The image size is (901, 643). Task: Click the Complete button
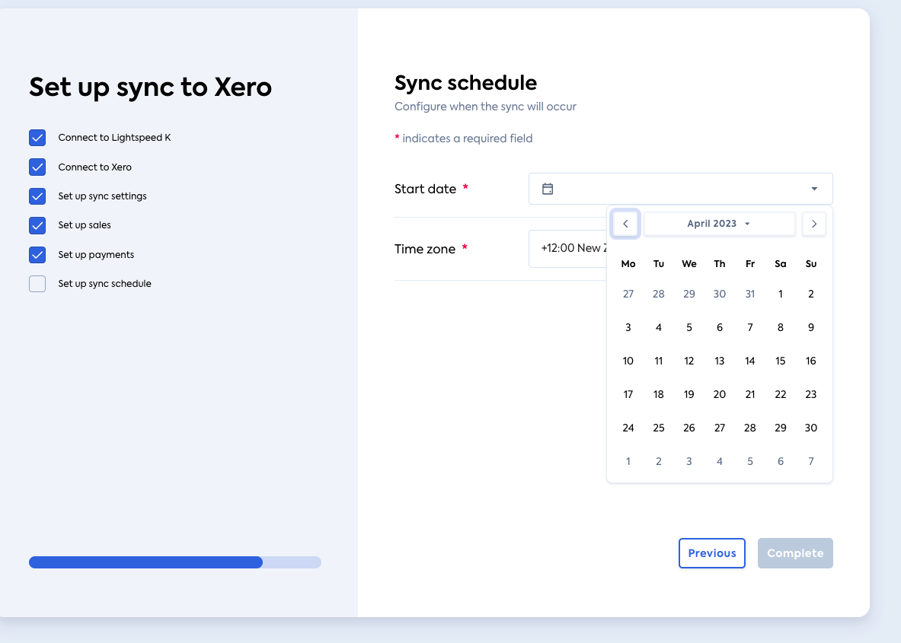[x=795, y=552]
